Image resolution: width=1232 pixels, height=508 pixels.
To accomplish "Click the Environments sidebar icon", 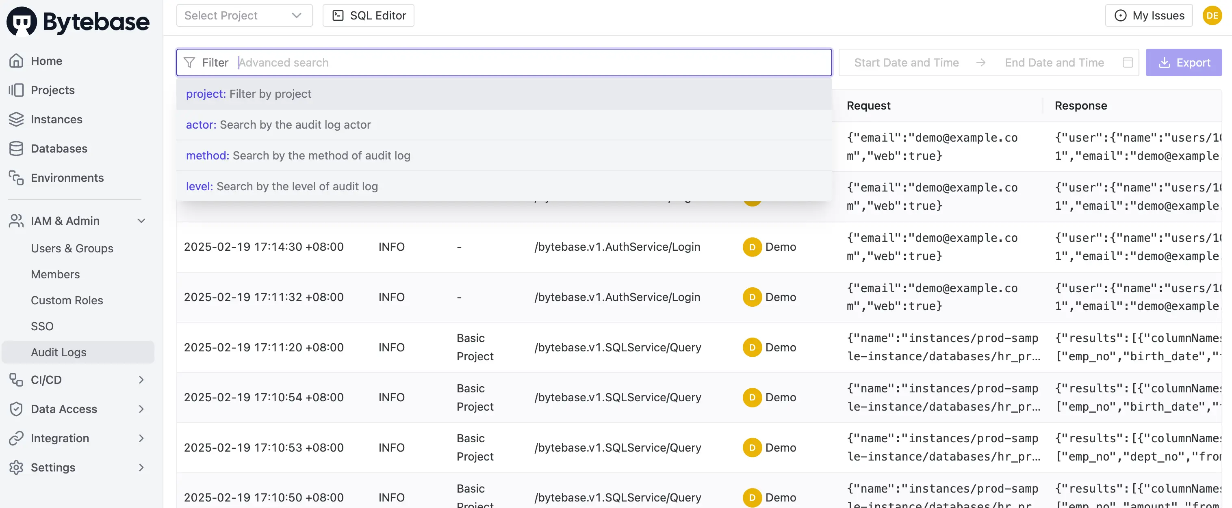I will tap(16, 177).
